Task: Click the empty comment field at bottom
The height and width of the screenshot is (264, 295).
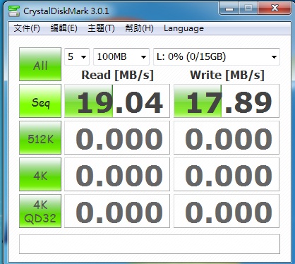Action: [150, 244]
